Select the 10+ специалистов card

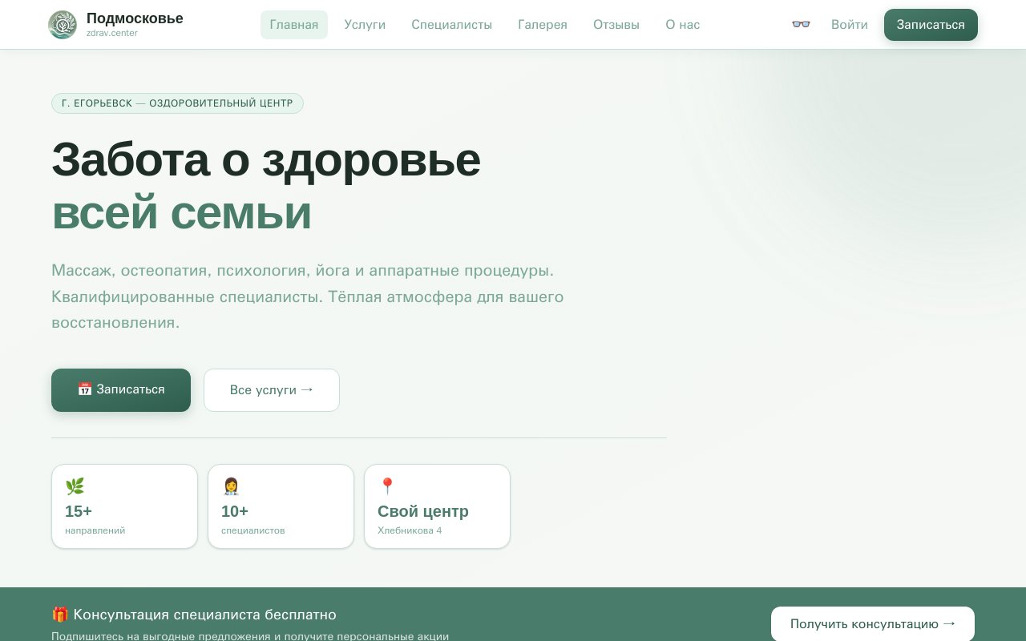(x=281, y=506)
